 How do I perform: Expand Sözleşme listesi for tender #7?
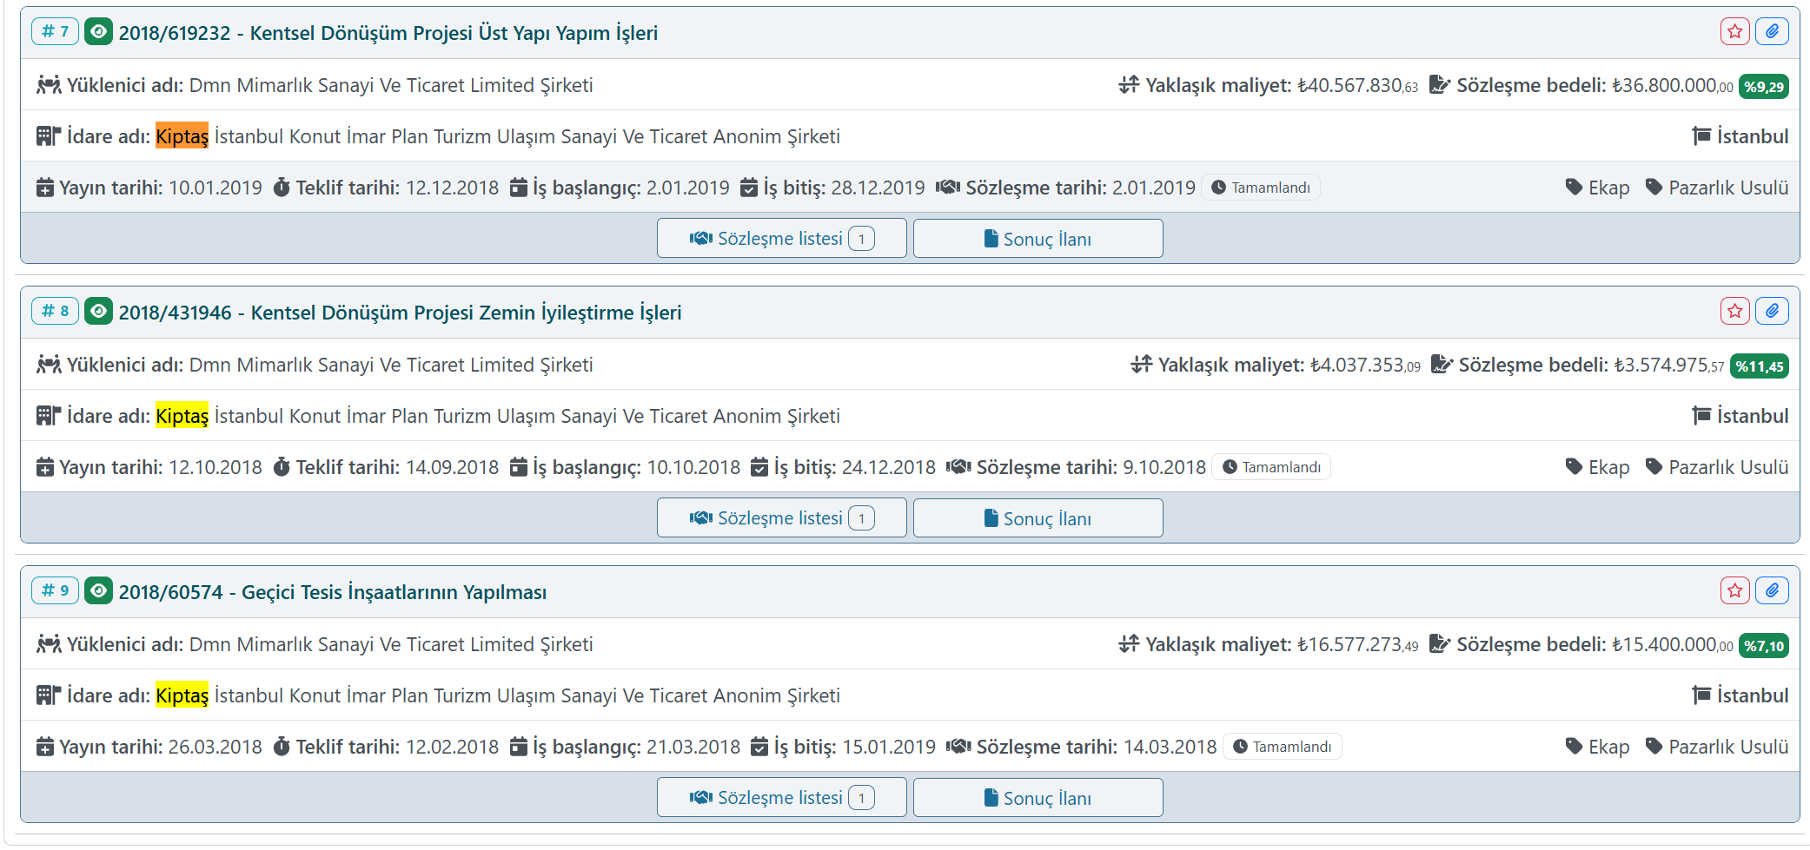click(781, 239)
